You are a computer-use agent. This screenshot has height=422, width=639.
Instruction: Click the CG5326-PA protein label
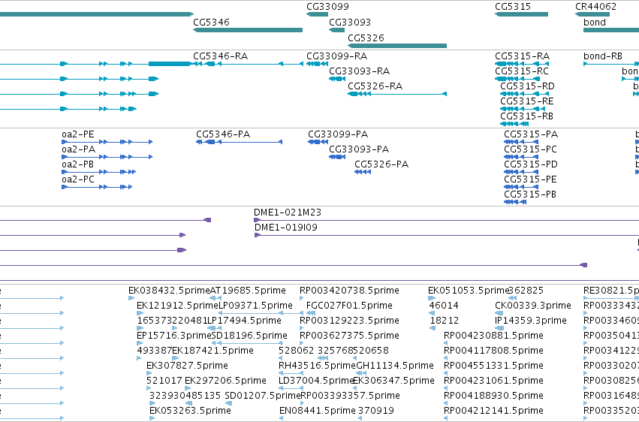(x=381, y=164)
